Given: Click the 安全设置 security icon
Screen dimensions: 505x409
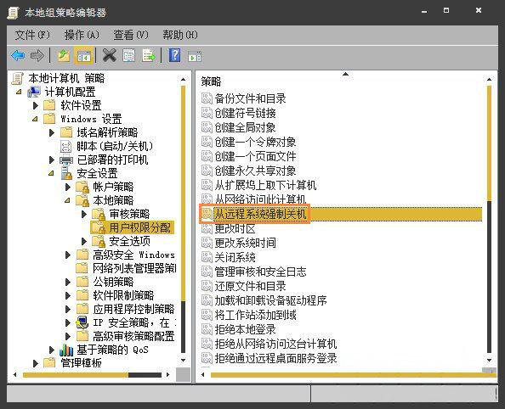Looking at the screenshot, I should 66,173.
